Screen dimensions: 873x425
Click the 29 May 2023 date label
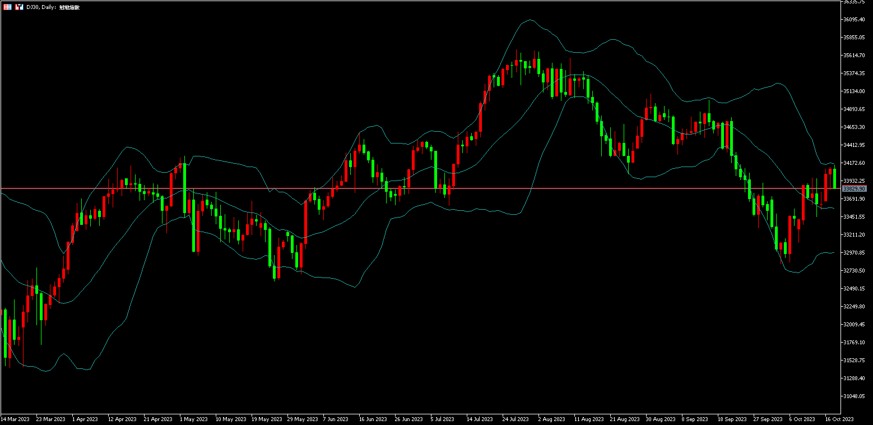[x=303, y=419]
